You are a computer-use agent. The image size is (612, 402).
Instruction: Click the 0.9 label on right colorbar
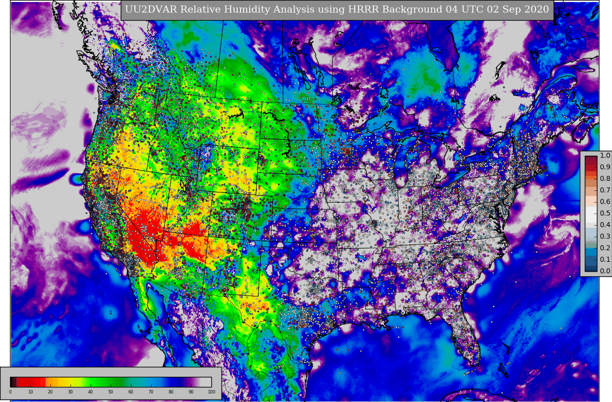[605, 167]
